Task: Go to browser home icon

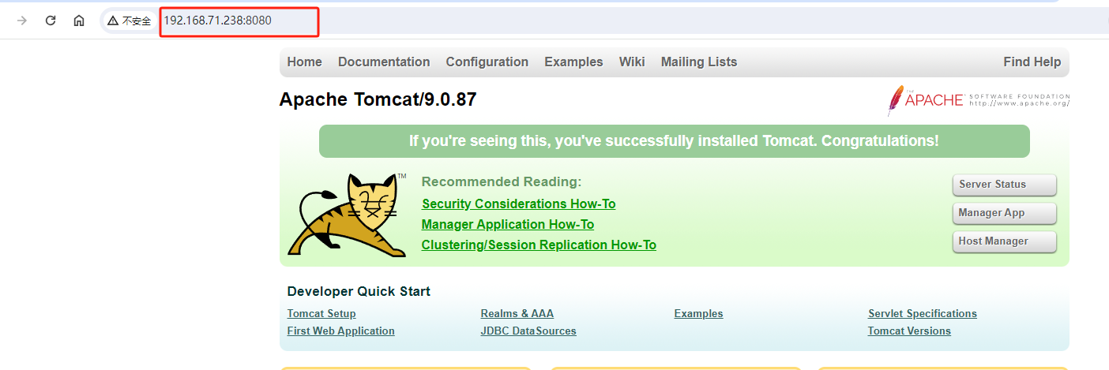Action: (x=79, y=21)
